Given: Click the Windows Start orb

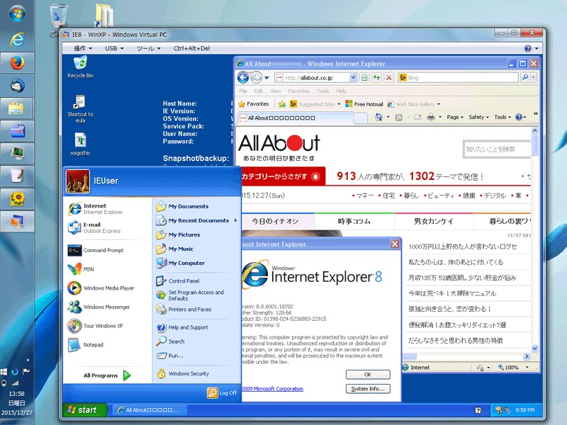Looking at the screenshot, I should [17, 14].
